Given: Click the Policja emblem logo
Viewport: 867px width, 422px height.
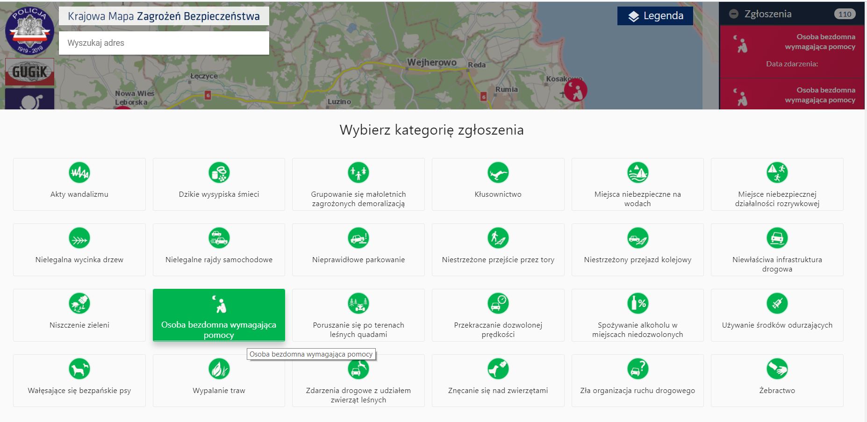Looking at the screenshot, I should (x=29, y=31).
